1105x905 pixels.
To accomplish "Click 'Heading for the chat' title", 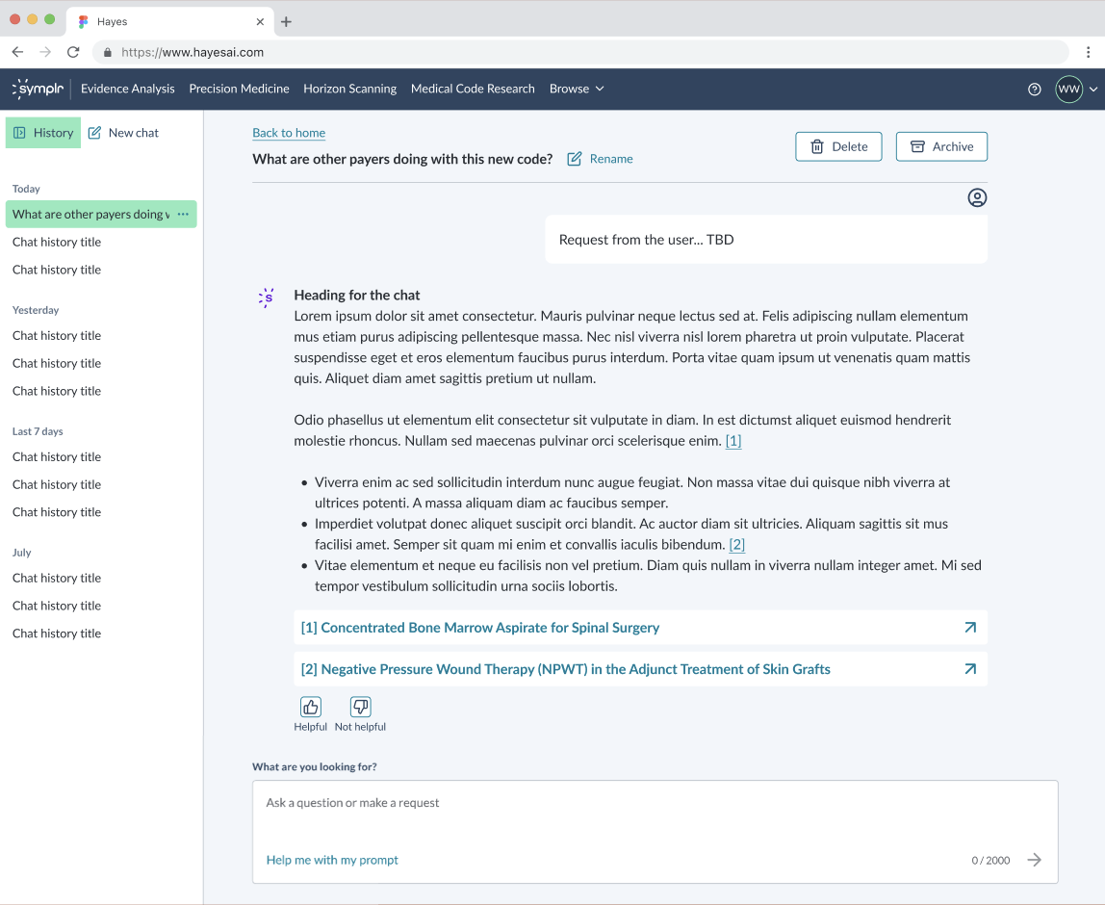I will click(356, 295).
